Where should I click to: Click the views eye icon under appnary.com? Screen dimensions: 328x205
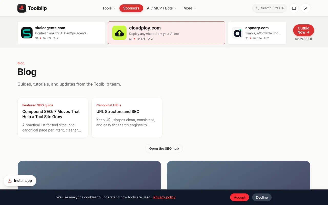pyautogui.click(x=254, y=38)
